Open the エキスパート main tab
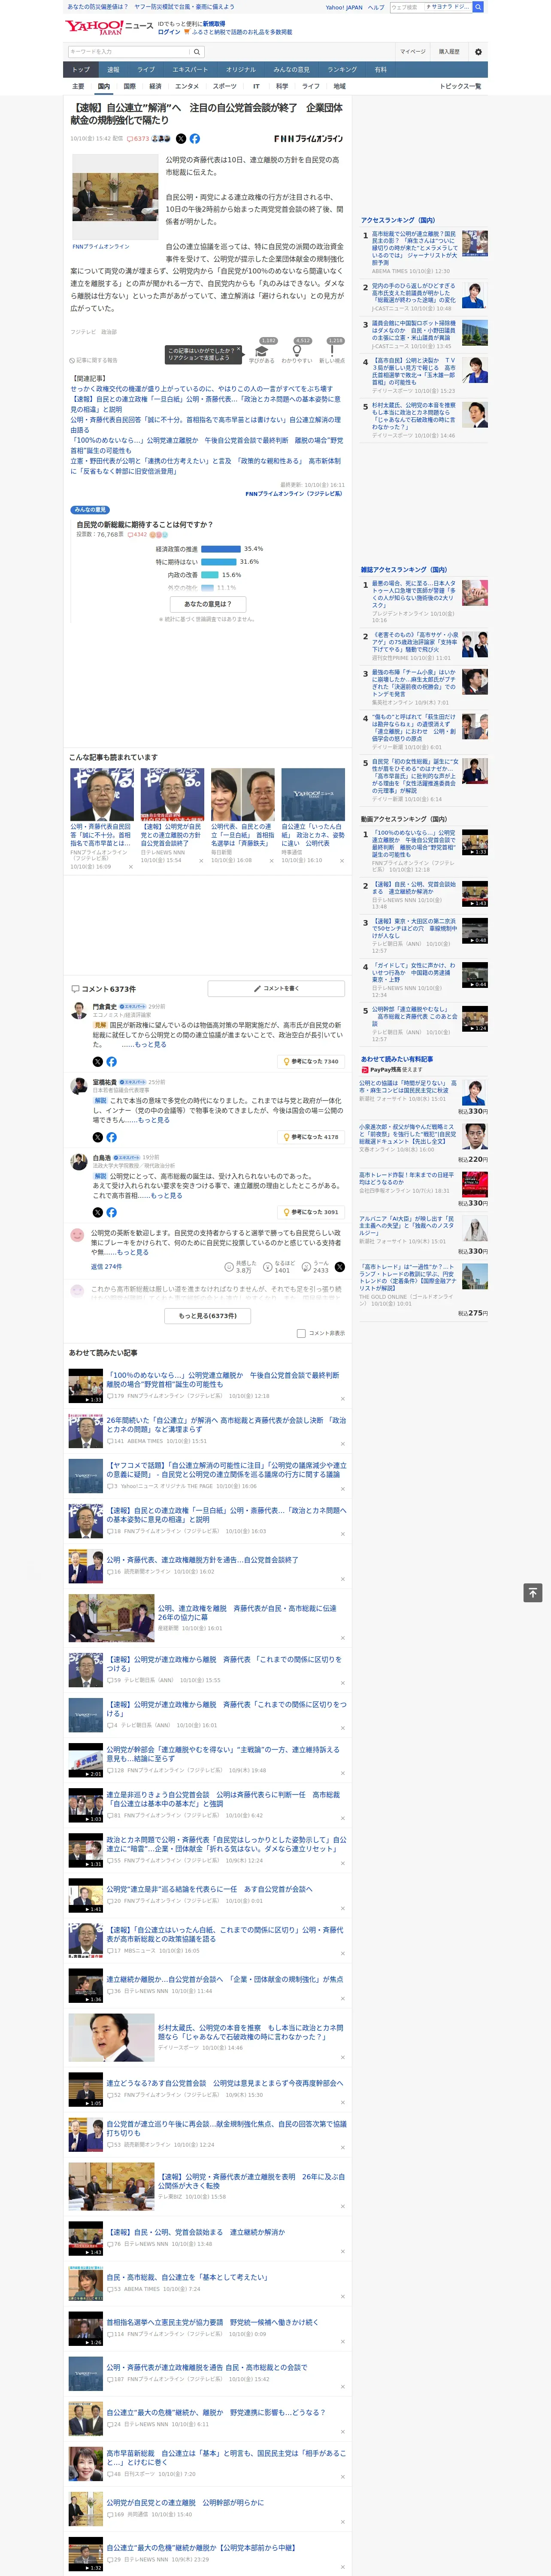Image resolution: width=551 pixels, height=2576 pixels. pos(190,70)
